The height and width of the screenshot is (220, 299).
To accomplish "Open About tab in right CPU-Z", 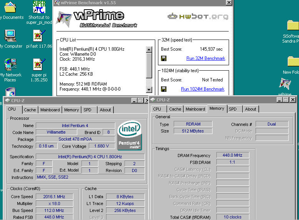I will coord(251,109).
